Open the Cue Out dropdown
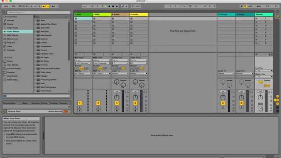The image size is (281, 158). pos(264,70)
